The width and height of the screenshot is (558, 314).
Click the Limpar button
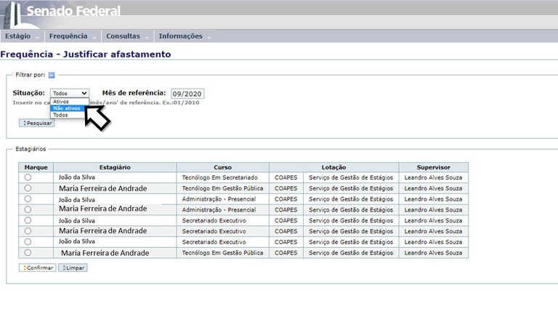coord(73,267)
